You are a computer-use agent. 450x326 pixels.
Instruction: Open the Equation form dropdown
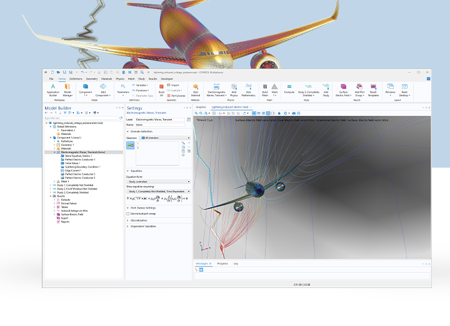click(158, 181)
